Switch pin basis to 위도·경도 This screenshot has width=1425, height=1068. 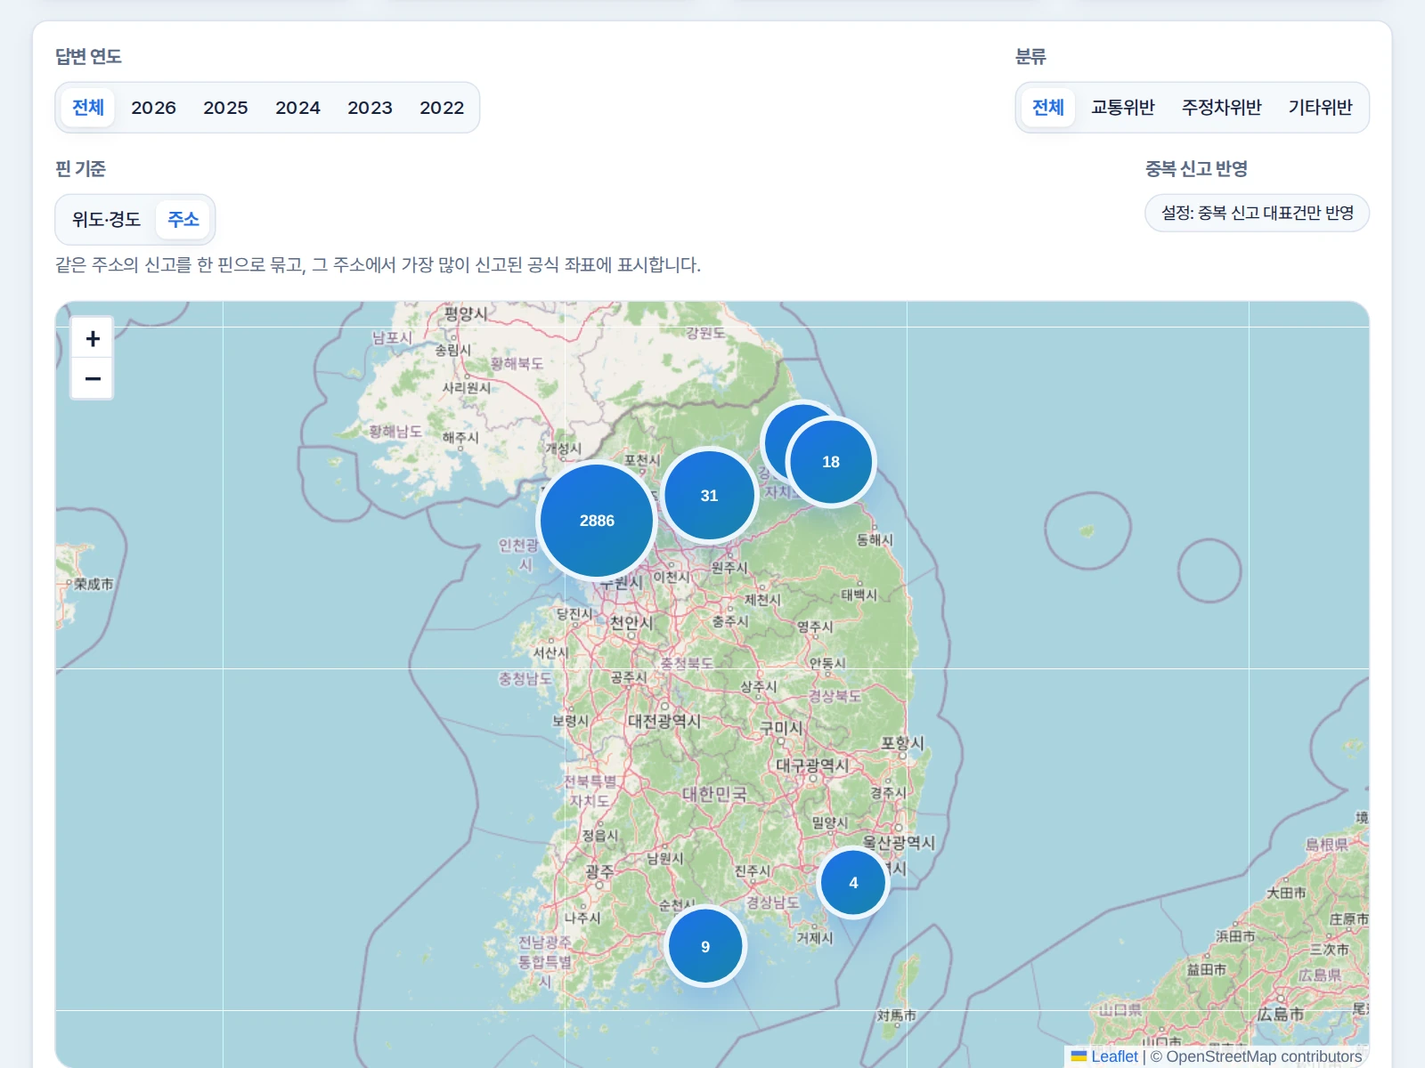click(x=106, y=219)
